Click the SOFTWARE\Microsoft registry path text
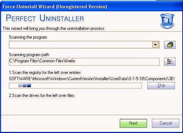Screen dimensions: 183x133 [91, 79]
